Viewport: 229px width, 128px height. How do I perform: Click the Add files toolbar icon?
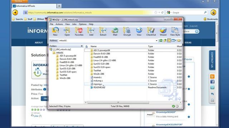click(x=91, y=32)
